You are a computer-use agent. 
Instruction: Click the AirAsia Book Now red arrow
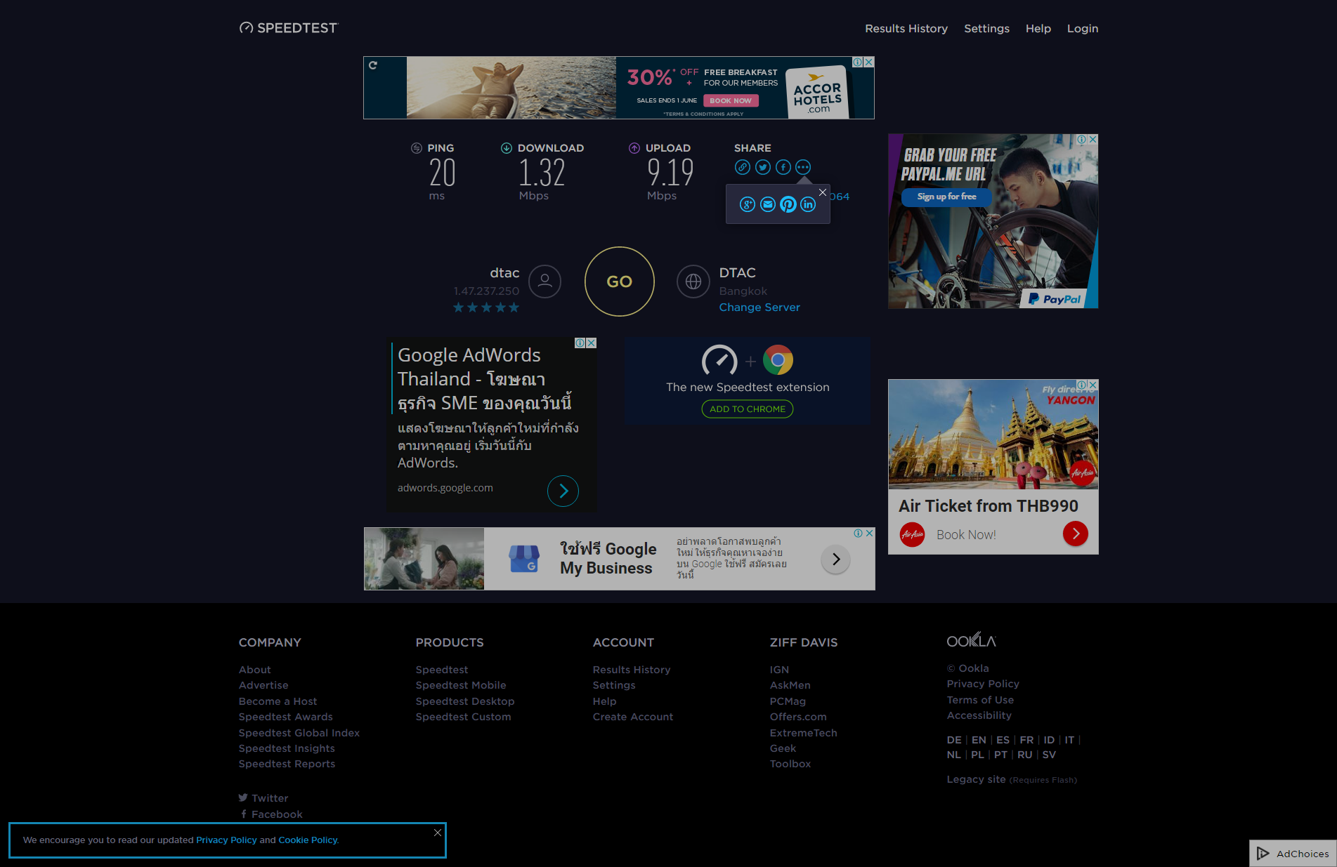(1076, 534)
